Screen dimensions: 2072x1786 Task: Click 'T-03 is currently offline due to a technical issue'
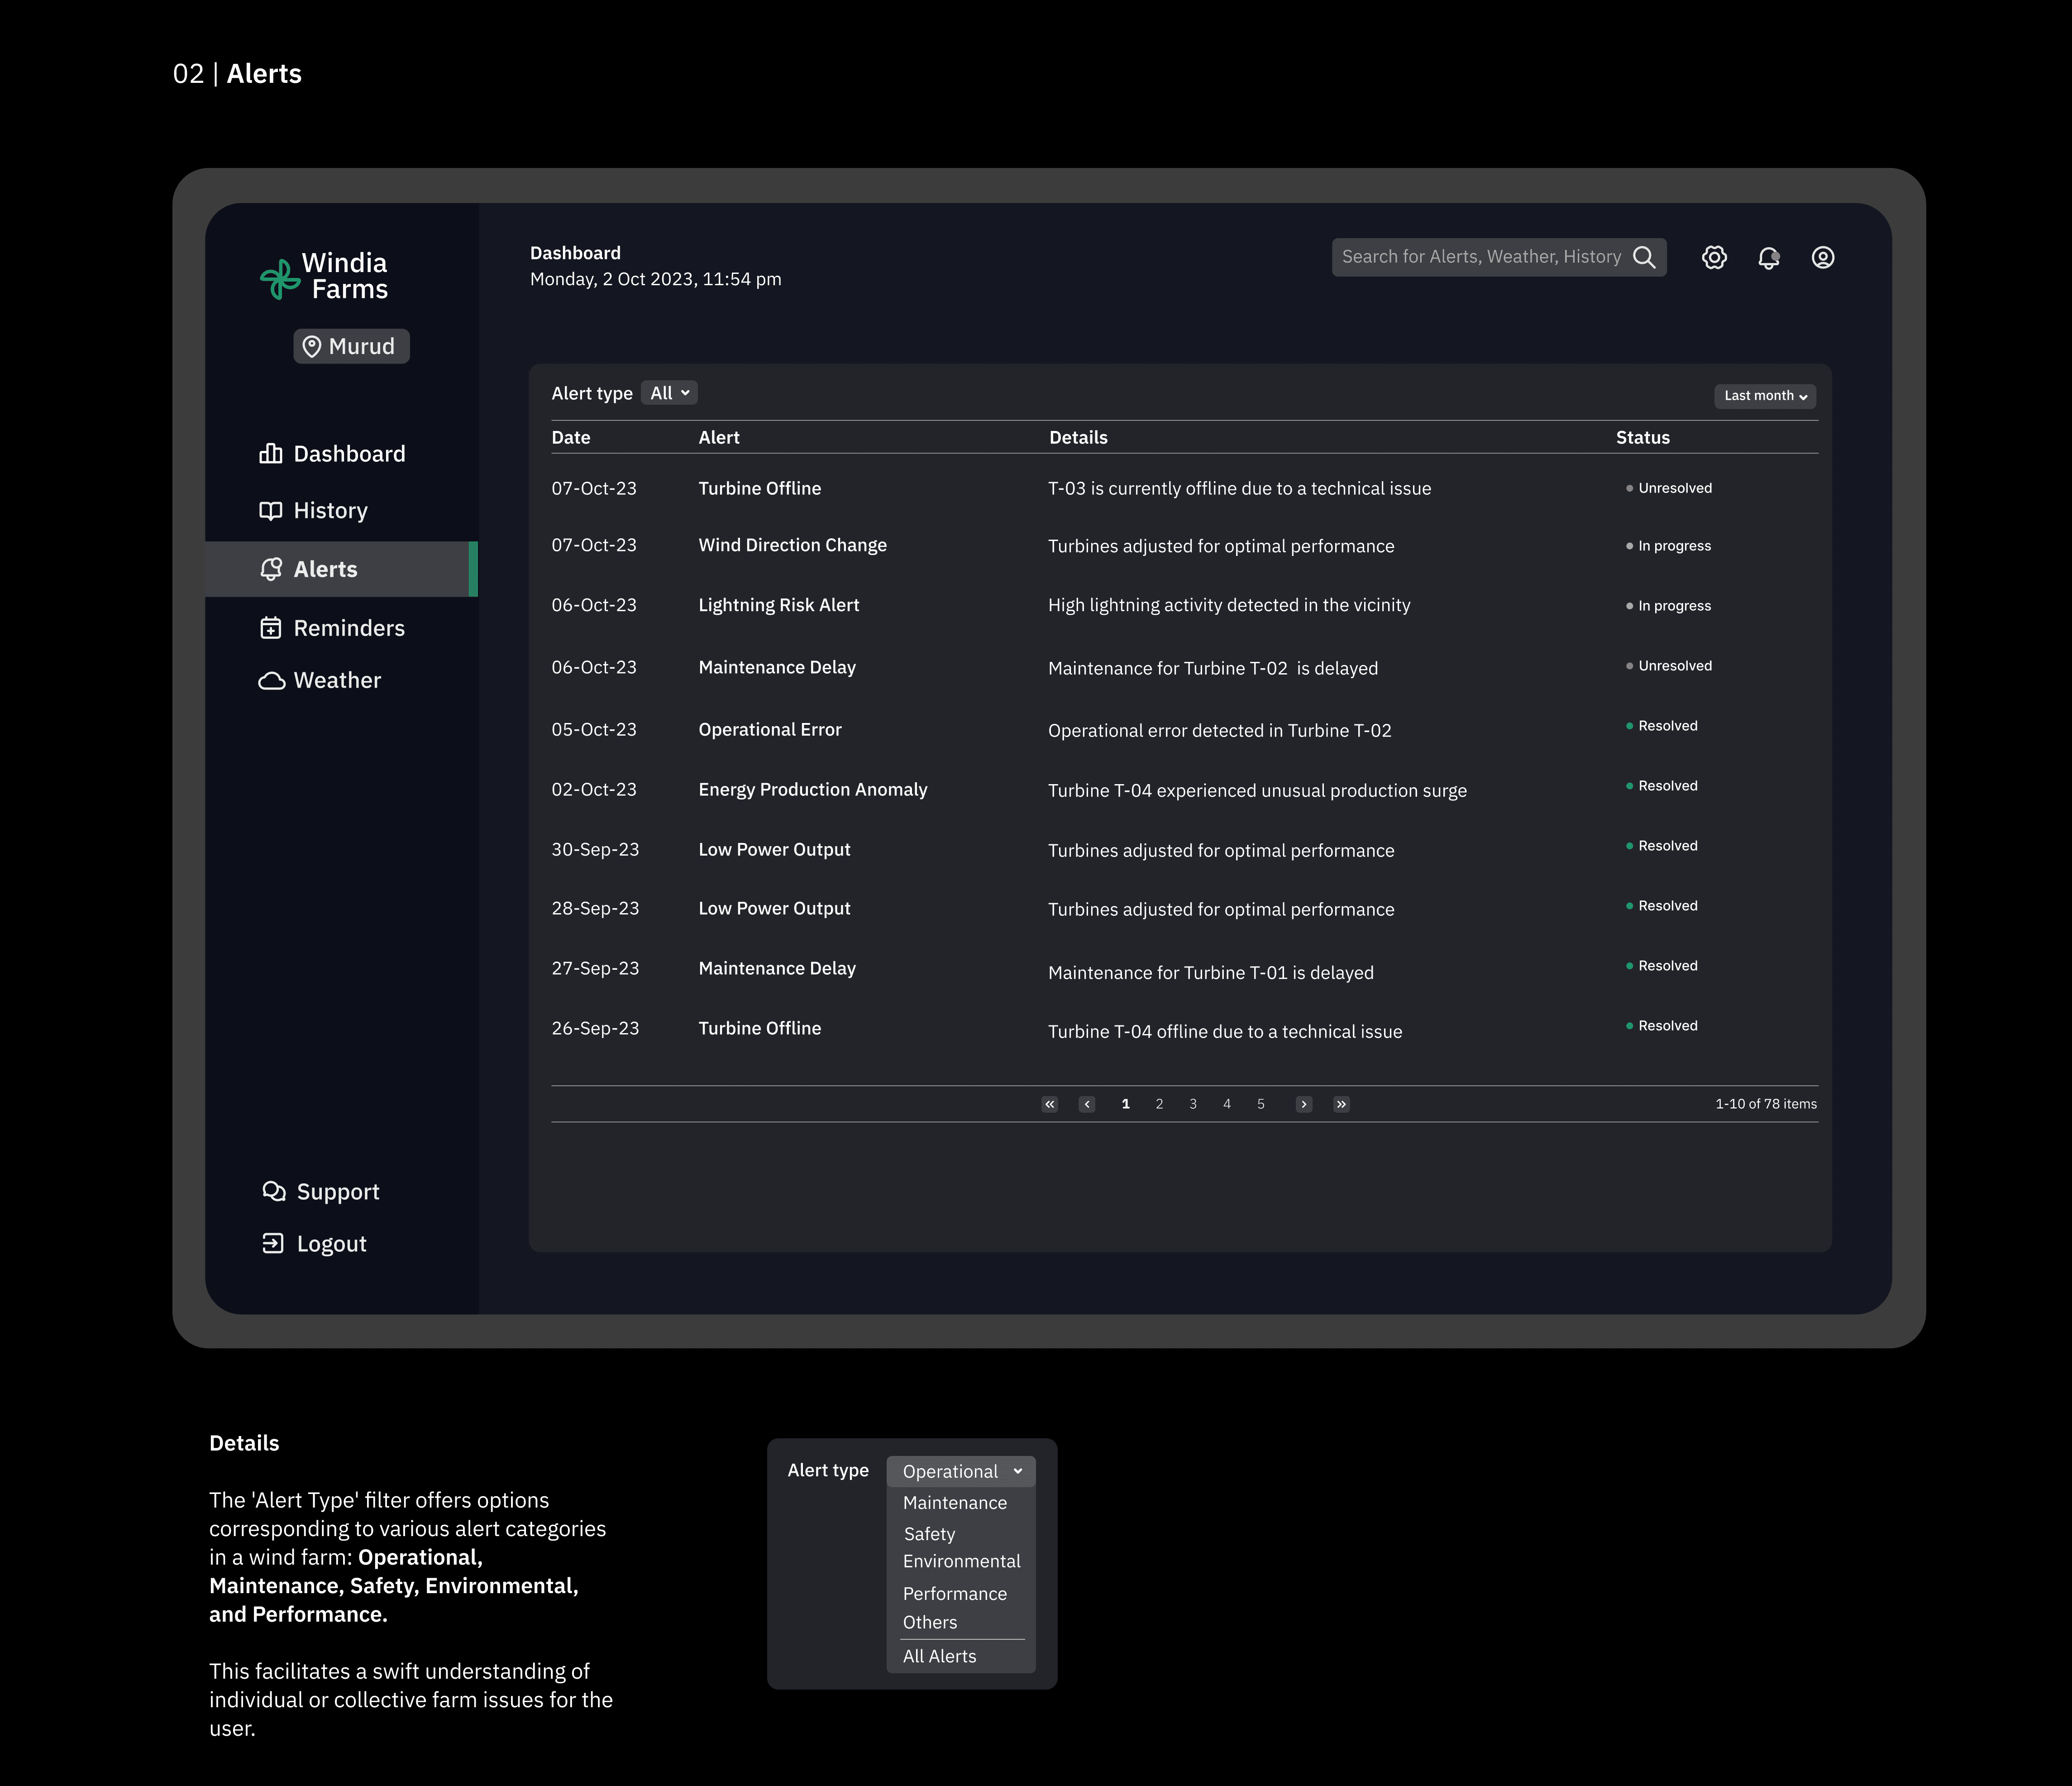[1239, 488]
